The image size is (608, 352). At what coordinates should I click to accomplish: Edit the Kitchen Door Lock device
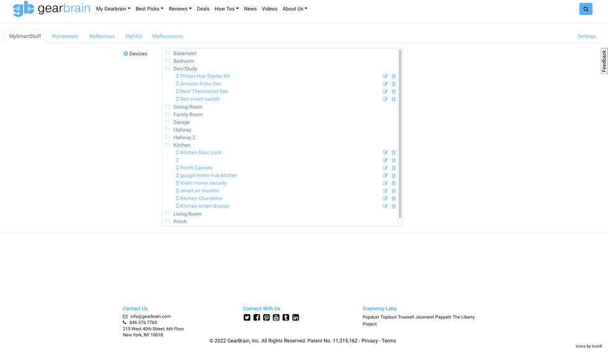click(x=385, y=153)
